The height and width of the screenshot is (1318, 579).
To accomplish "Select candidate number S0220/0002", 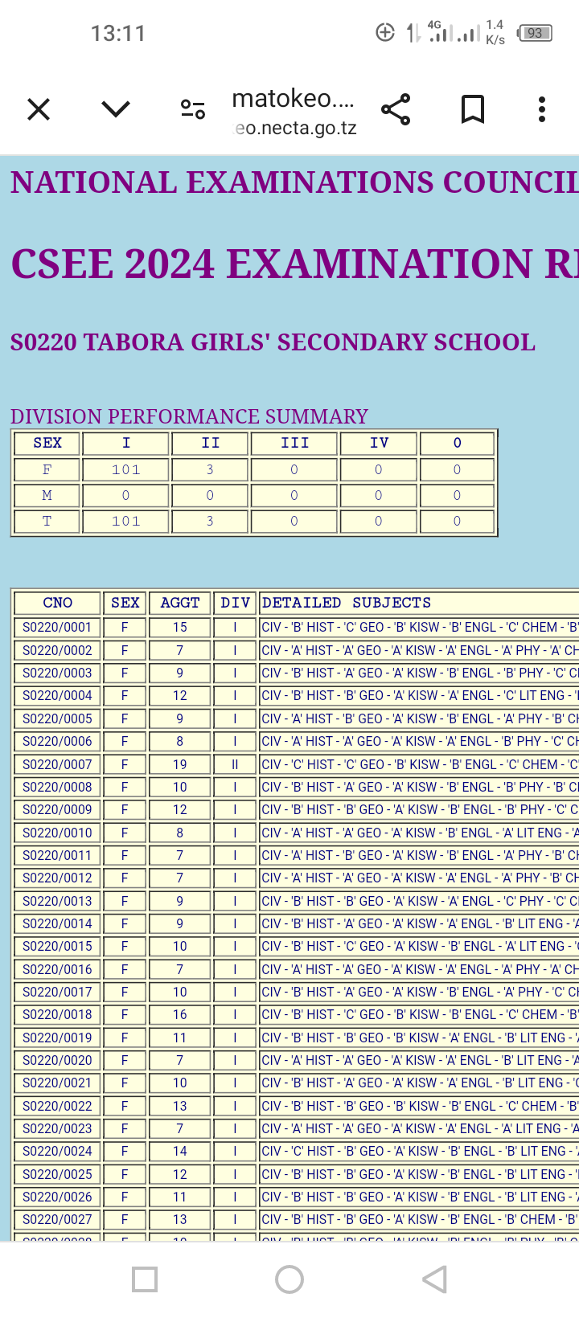I will 57,650.
